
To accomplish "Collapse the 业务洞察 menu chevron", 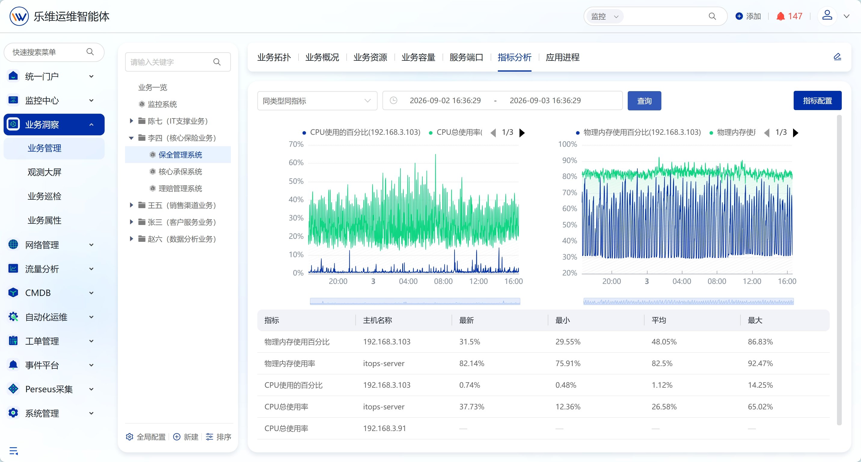I will [91, 124].
